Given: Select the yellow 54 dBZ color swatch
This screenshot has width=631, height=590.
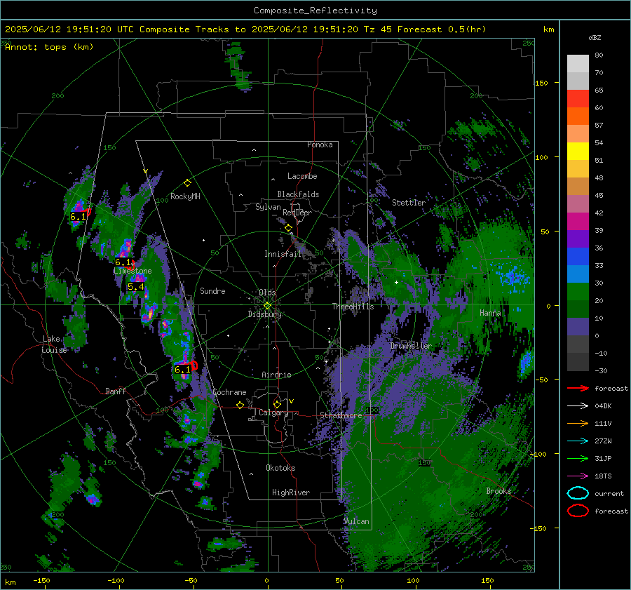Looking at the screenshot, I should [x=578, y=151].
